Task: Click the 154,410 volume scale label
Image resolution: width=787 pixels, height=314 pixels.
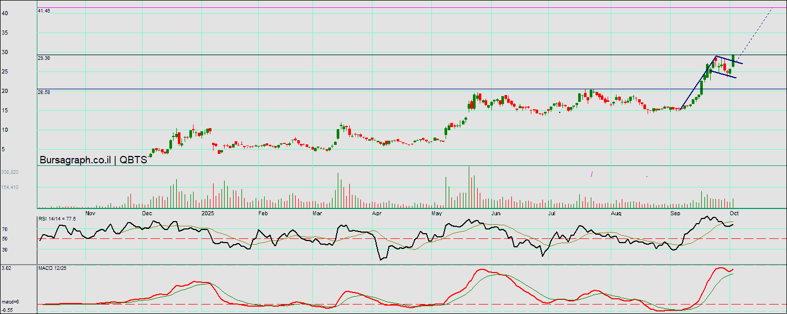Action: [10, 187]
